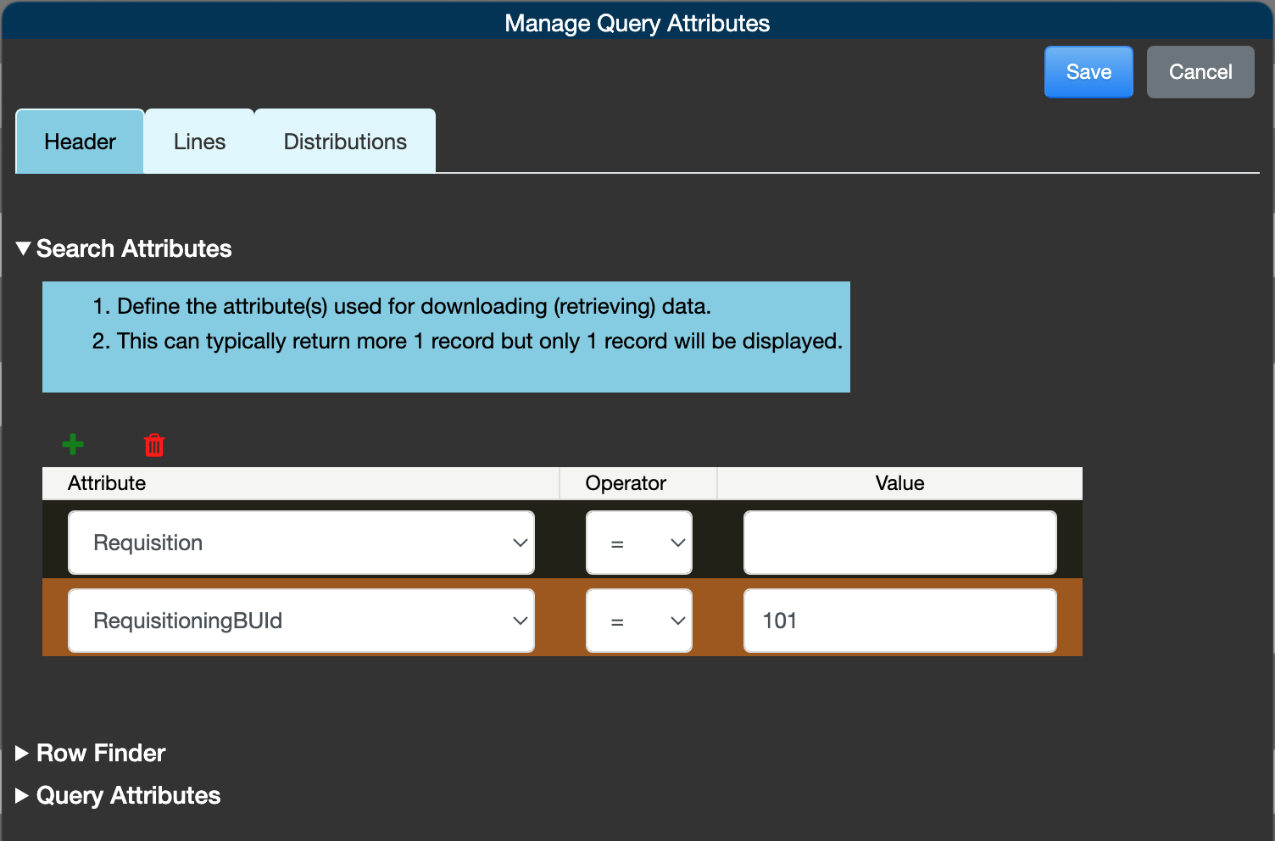Collapse the Search Attributes section
Viewport: 1275px width, 841px height.
tap(21, 248)
